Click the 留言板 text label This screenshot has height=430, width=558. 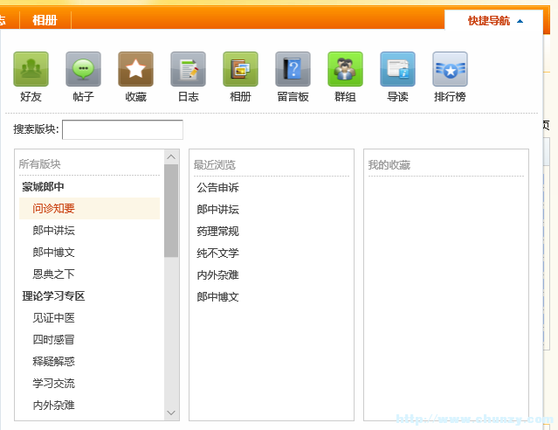point(293,96)
